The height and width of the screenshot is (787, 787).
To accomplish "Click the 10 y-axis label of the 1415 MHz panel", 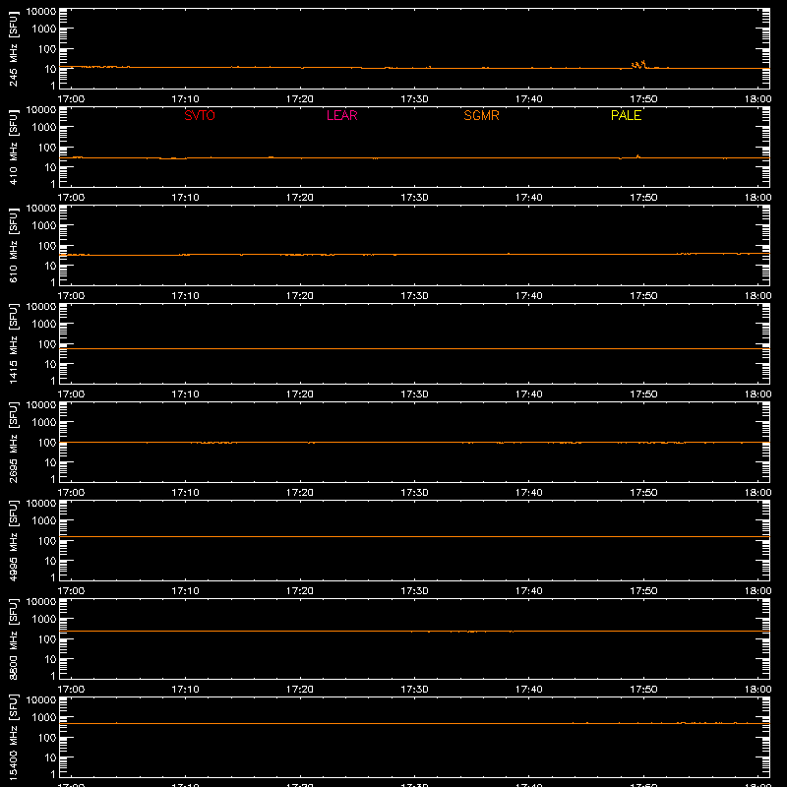I will [50, 364].
